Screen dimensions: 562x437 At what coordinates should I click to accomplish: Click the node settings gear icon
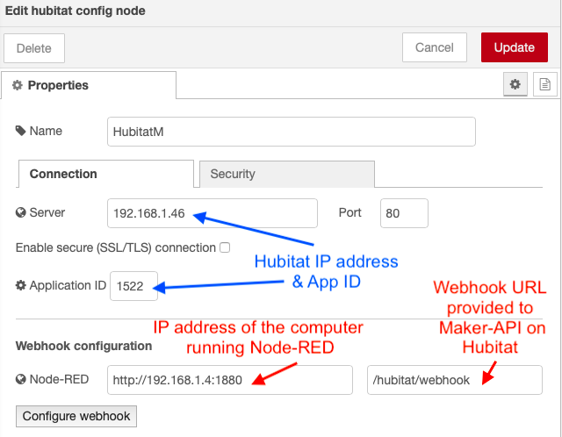tap(515, 84)
